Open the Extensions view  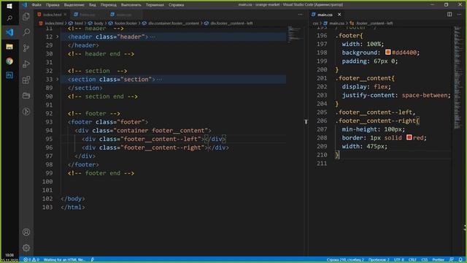26,80
